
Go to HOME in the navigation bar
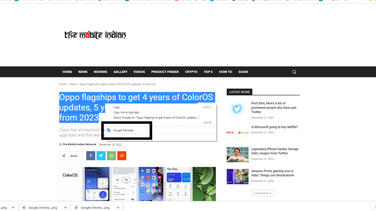(67, 72)
